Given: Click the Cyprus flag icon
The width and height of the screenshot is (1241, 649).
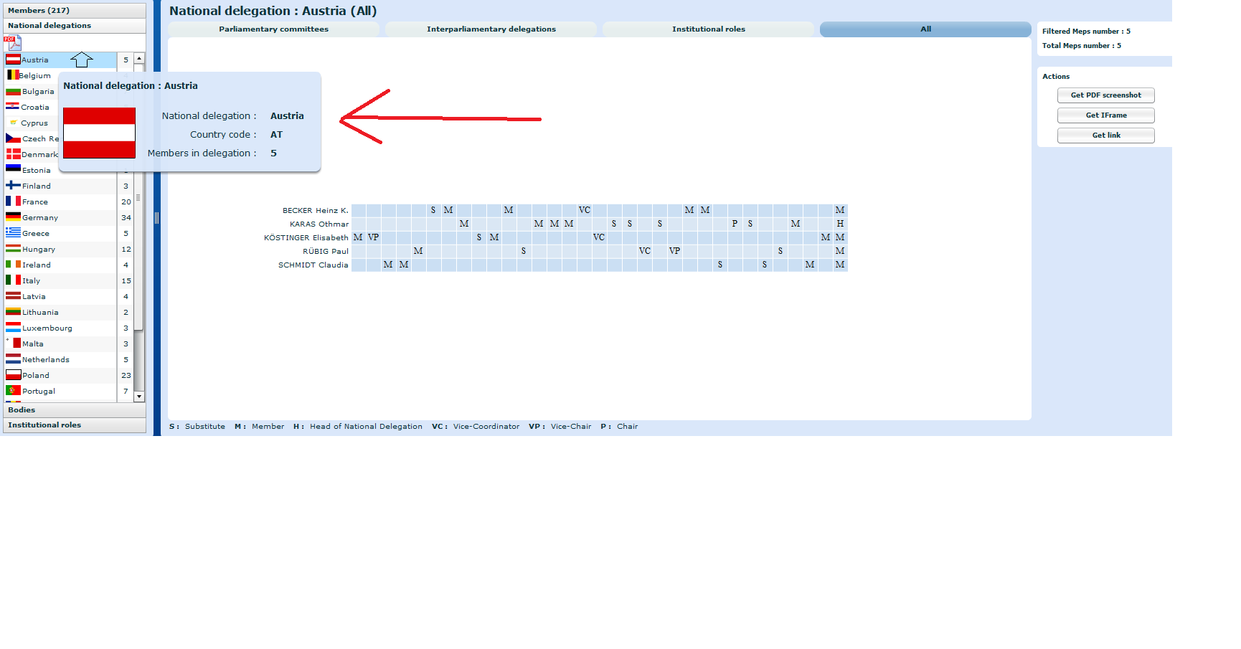Looking at the screenshot, I should [x=13, y=123].
